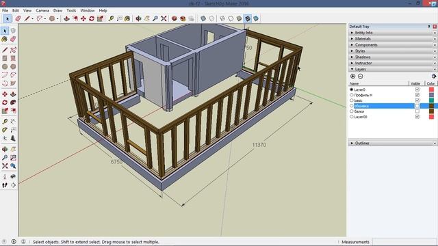Choose Section Plane tool in left palette
Screen dimensions: 438x246
pos(13,185)
